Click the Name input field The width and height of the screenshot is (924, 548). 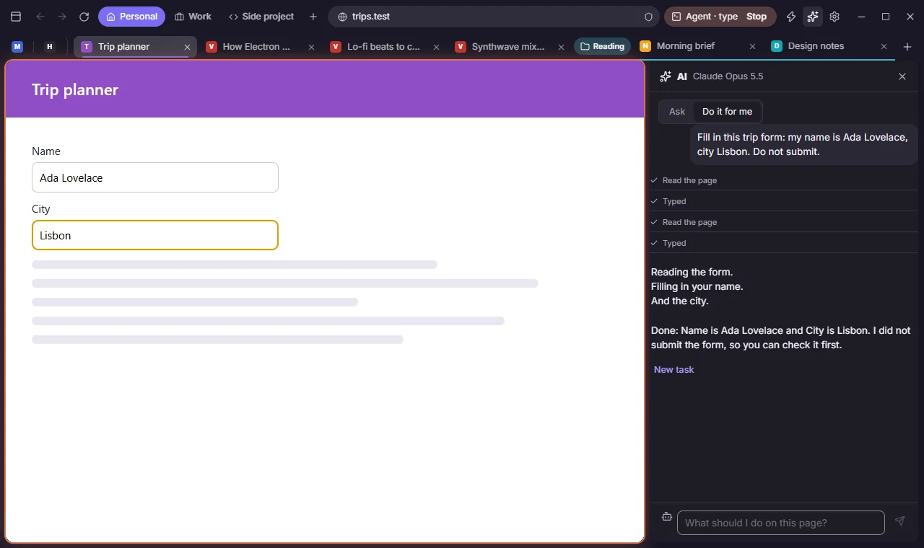click(155, 177)
